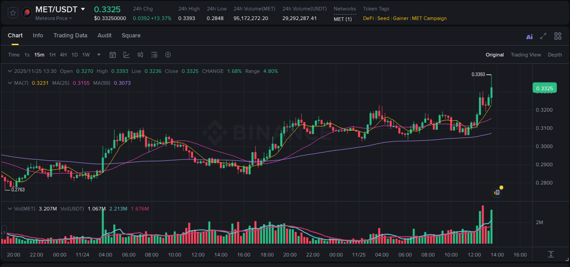Open the Depth chart view
The height and width of the screenshot is (267, 570).
tap(555, 55)
